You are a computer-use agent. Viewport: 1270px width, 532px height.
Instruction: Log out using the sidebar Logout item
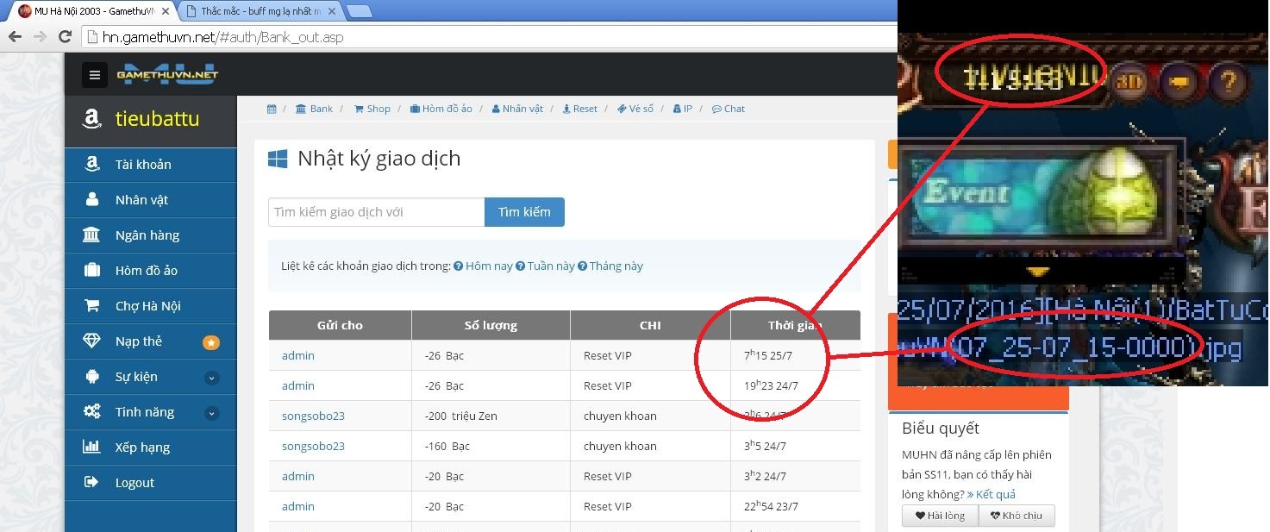click(x=151, y=483)
